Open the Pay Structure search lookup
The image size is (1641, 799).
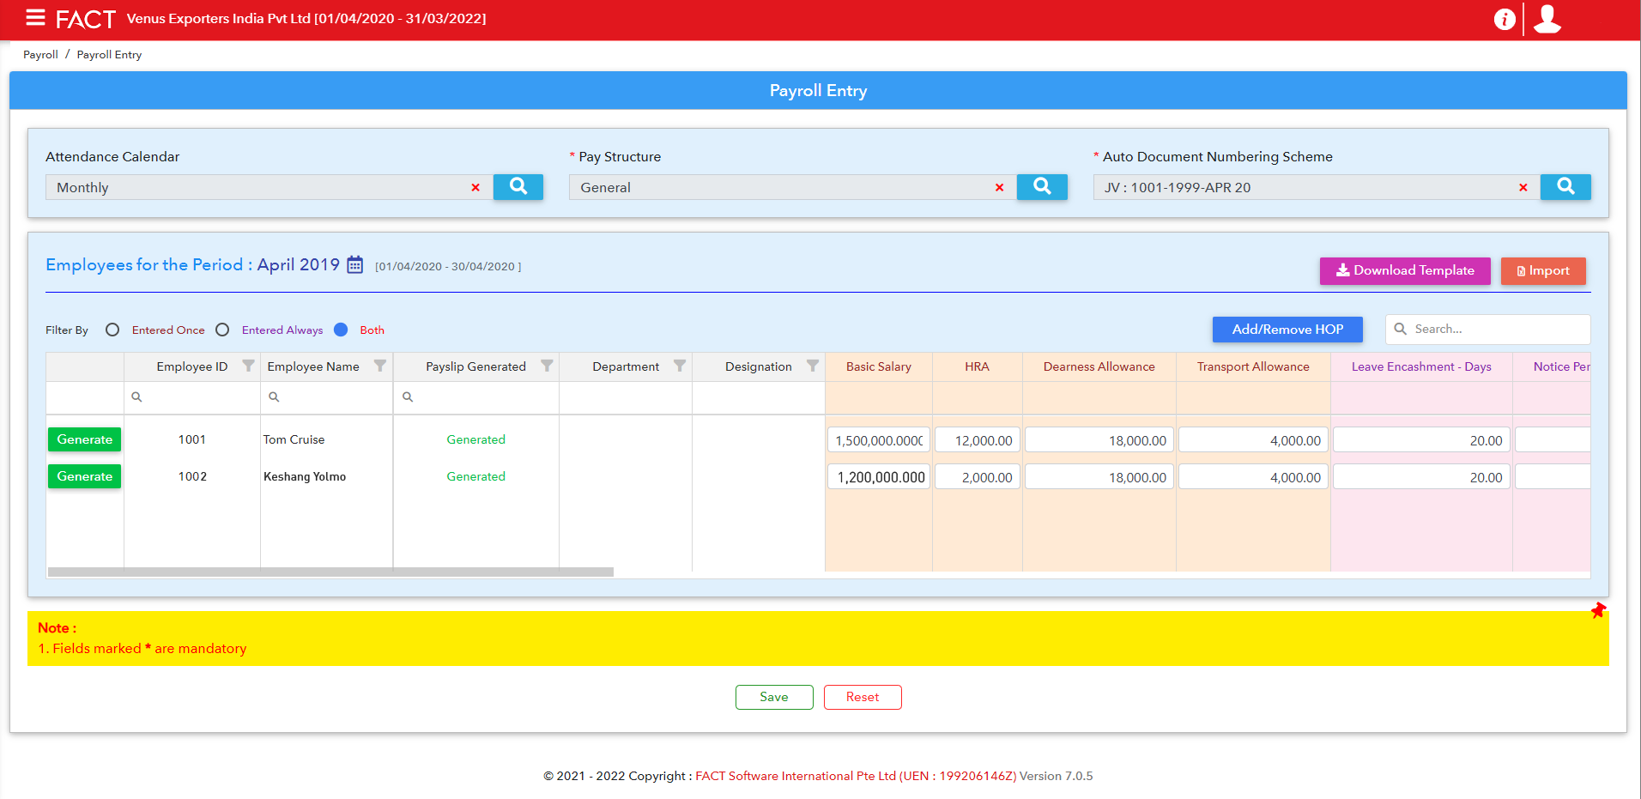pyautogui.click(x=1042, y=186)
